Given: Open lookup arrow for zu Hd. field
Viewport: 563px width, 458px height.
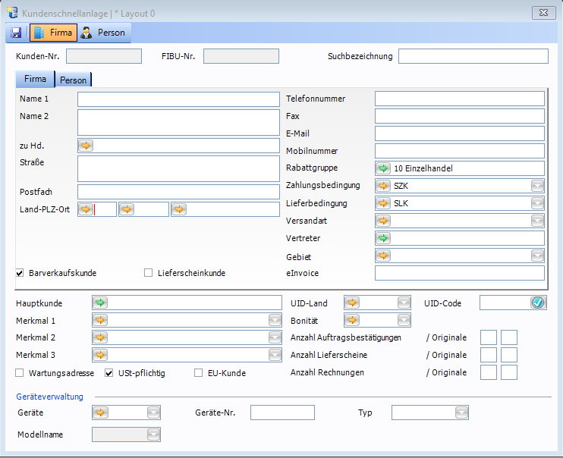Looking at the screenshot, I should (x=86, y=146).
